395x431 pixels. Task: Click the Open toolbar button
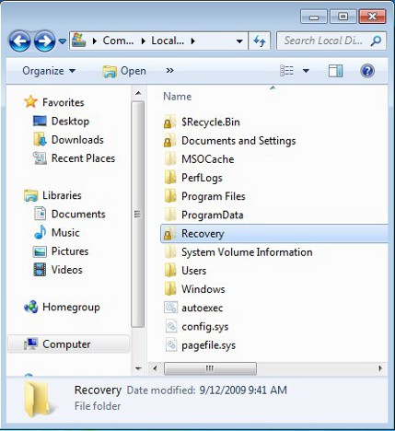point(124,71)
